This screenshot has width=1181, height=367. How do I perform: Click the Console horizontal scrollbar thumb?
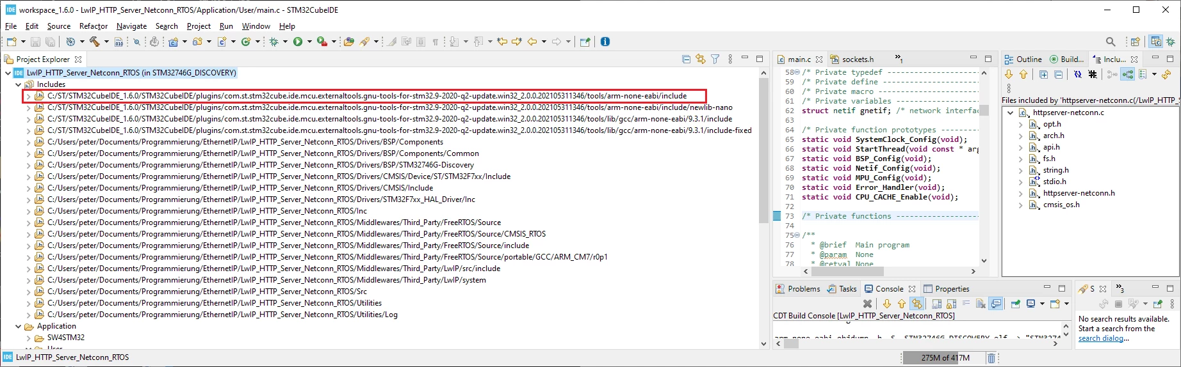coord(791,343)
